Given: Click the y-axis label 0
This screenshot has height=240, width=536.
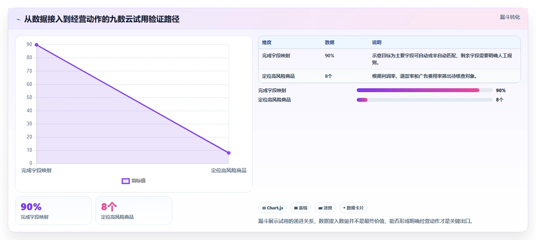Looking at the screenshot, I should [x=31, y=163].
